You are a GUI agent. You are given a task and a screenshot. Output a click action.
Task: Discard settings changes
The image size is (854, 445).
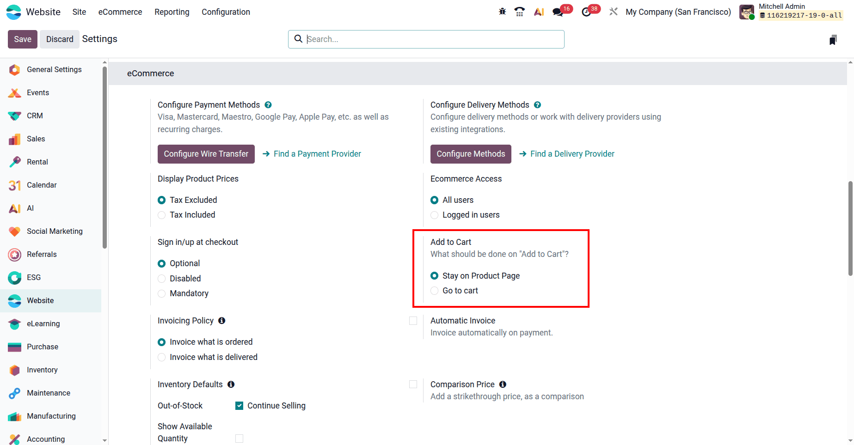pos(60,39)
